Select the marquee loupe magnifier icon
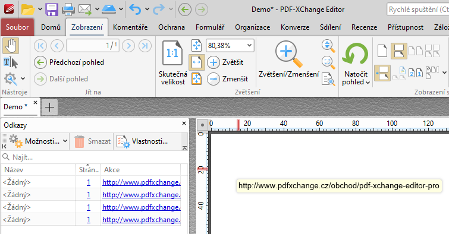Image resolution: width=449 pixels, height=234 pixels. 328,62
